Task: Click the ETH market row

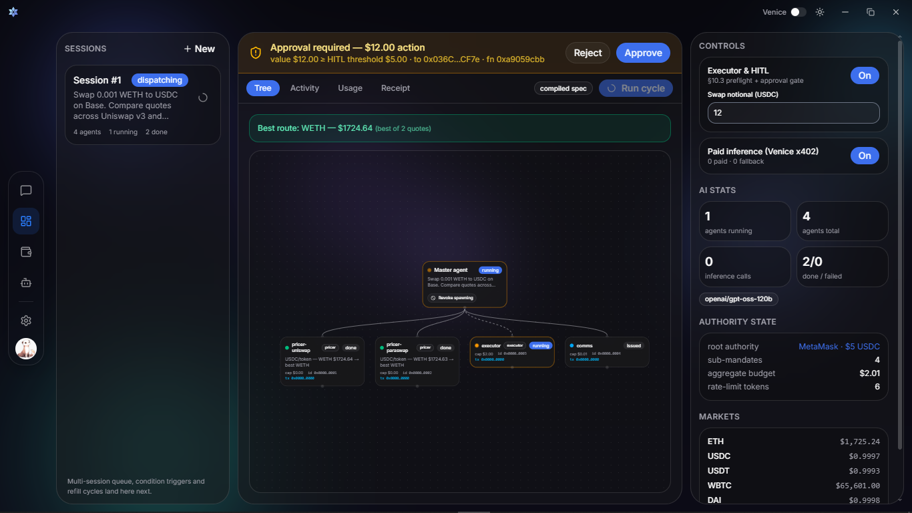Action: pyautogui.click(x=794, y=442)
